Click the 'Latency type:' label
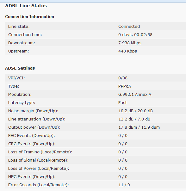This screenshot has height=191, width=186. (x=22, y=103)
